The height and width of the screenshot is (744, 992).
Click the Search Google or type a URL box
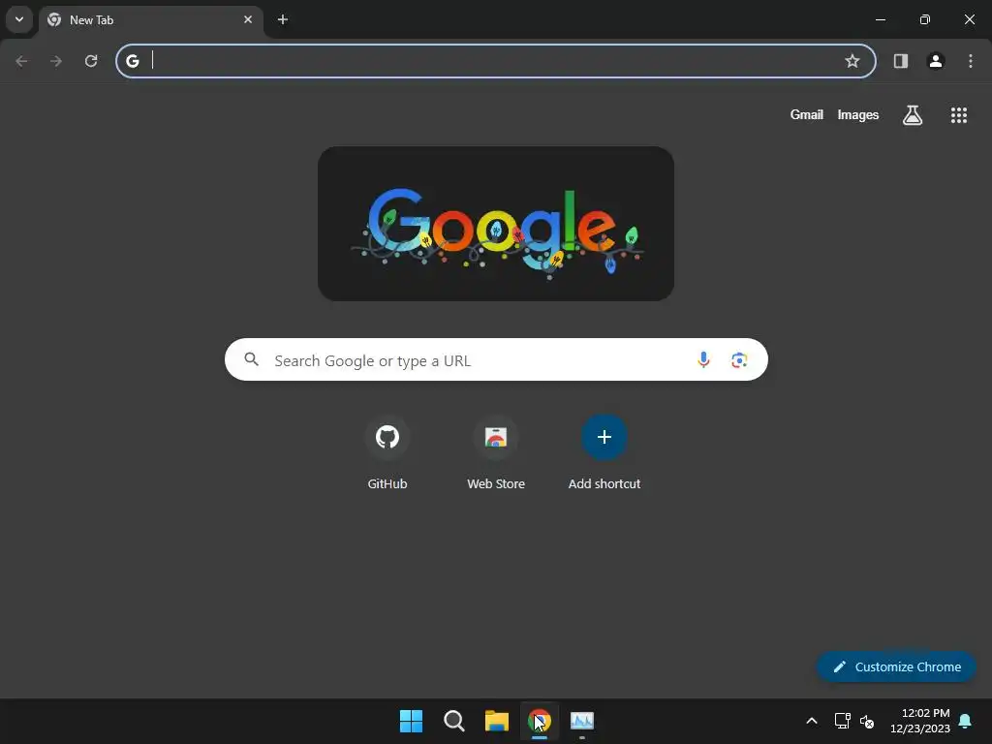tap(496, 359)
